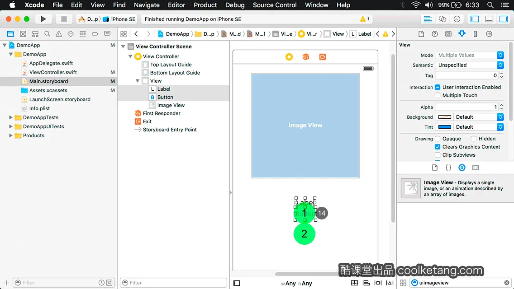Open the Quick Help inspector
This screenshot has width=514, height=289.
[435, 34]
